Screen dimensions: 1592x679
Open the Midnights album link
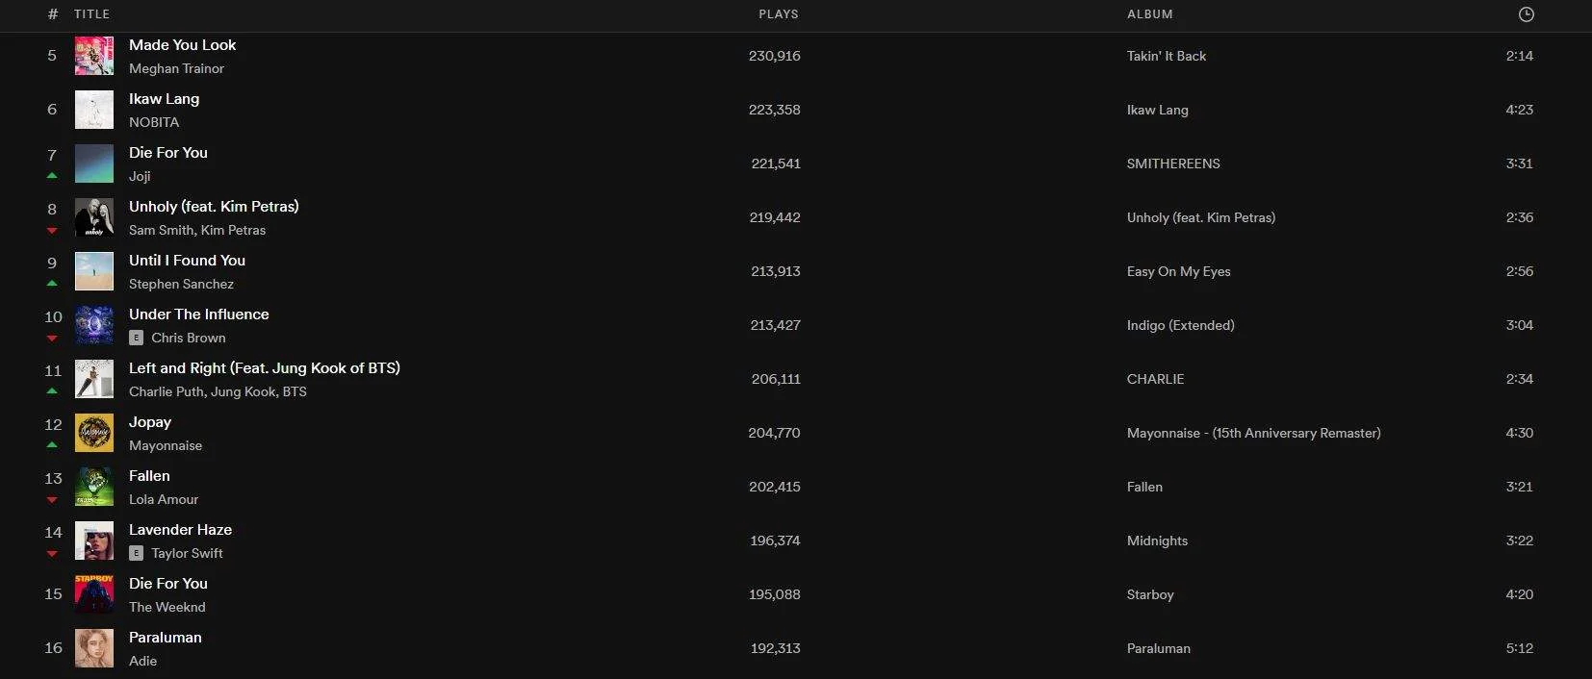pos(1157,541)
